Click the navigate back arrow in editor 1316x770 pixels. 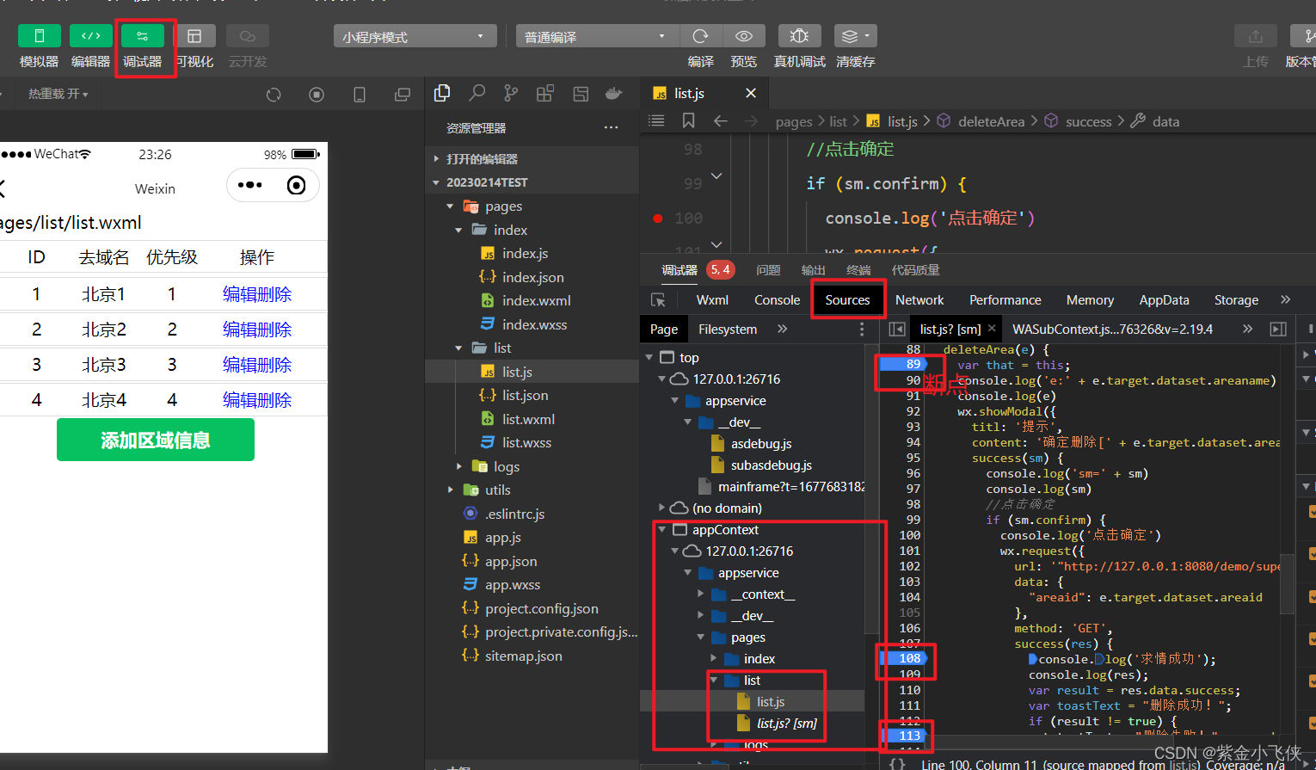coord(721,121)
